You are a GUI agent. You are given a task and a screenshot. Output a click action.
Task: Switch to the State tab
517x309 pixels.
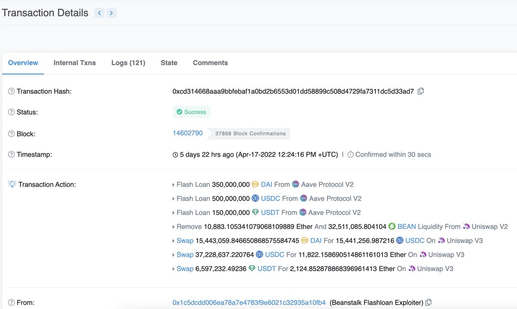169,63
